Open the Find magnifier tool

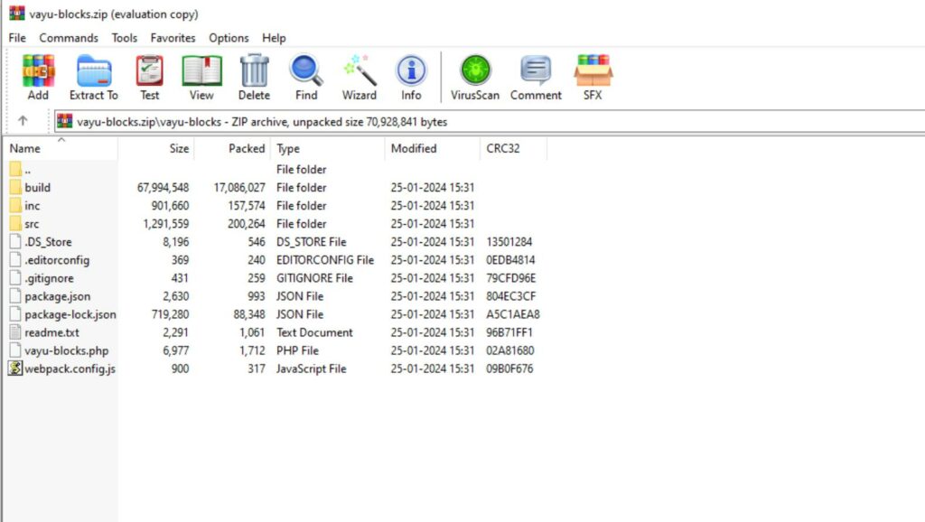pos(306,77)
